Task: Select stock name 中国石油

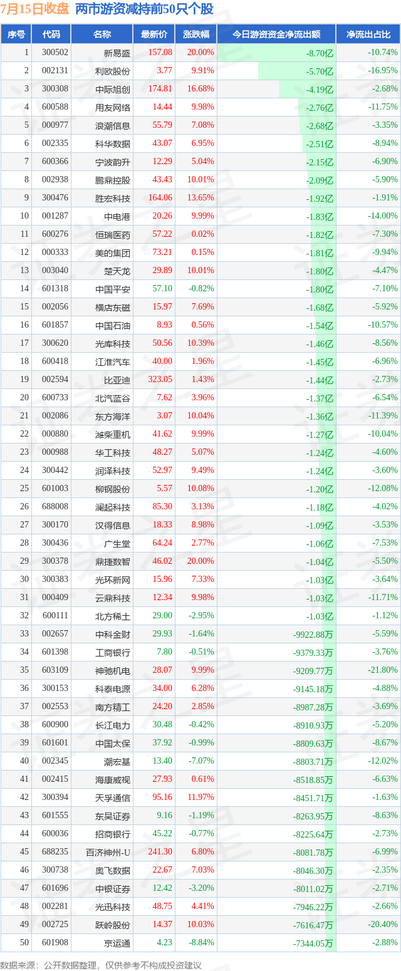Action: pos(113,325)
